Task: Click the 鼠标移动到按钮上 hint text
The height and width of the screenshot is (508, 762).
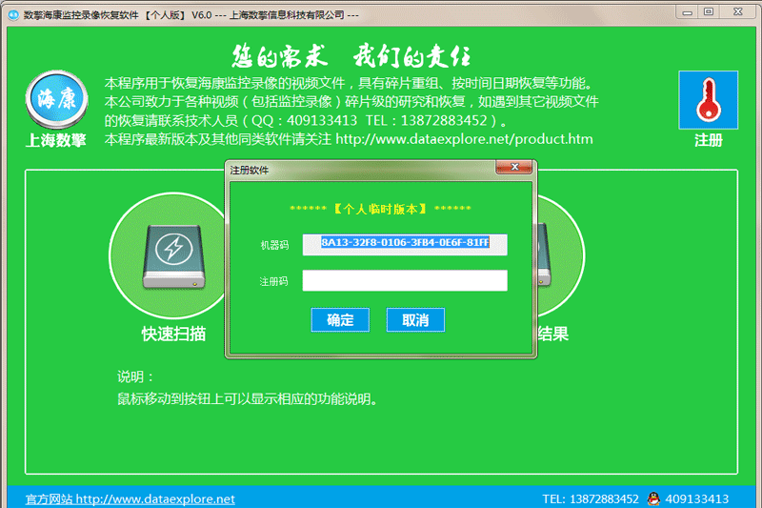Action: [x=248, y=398]
